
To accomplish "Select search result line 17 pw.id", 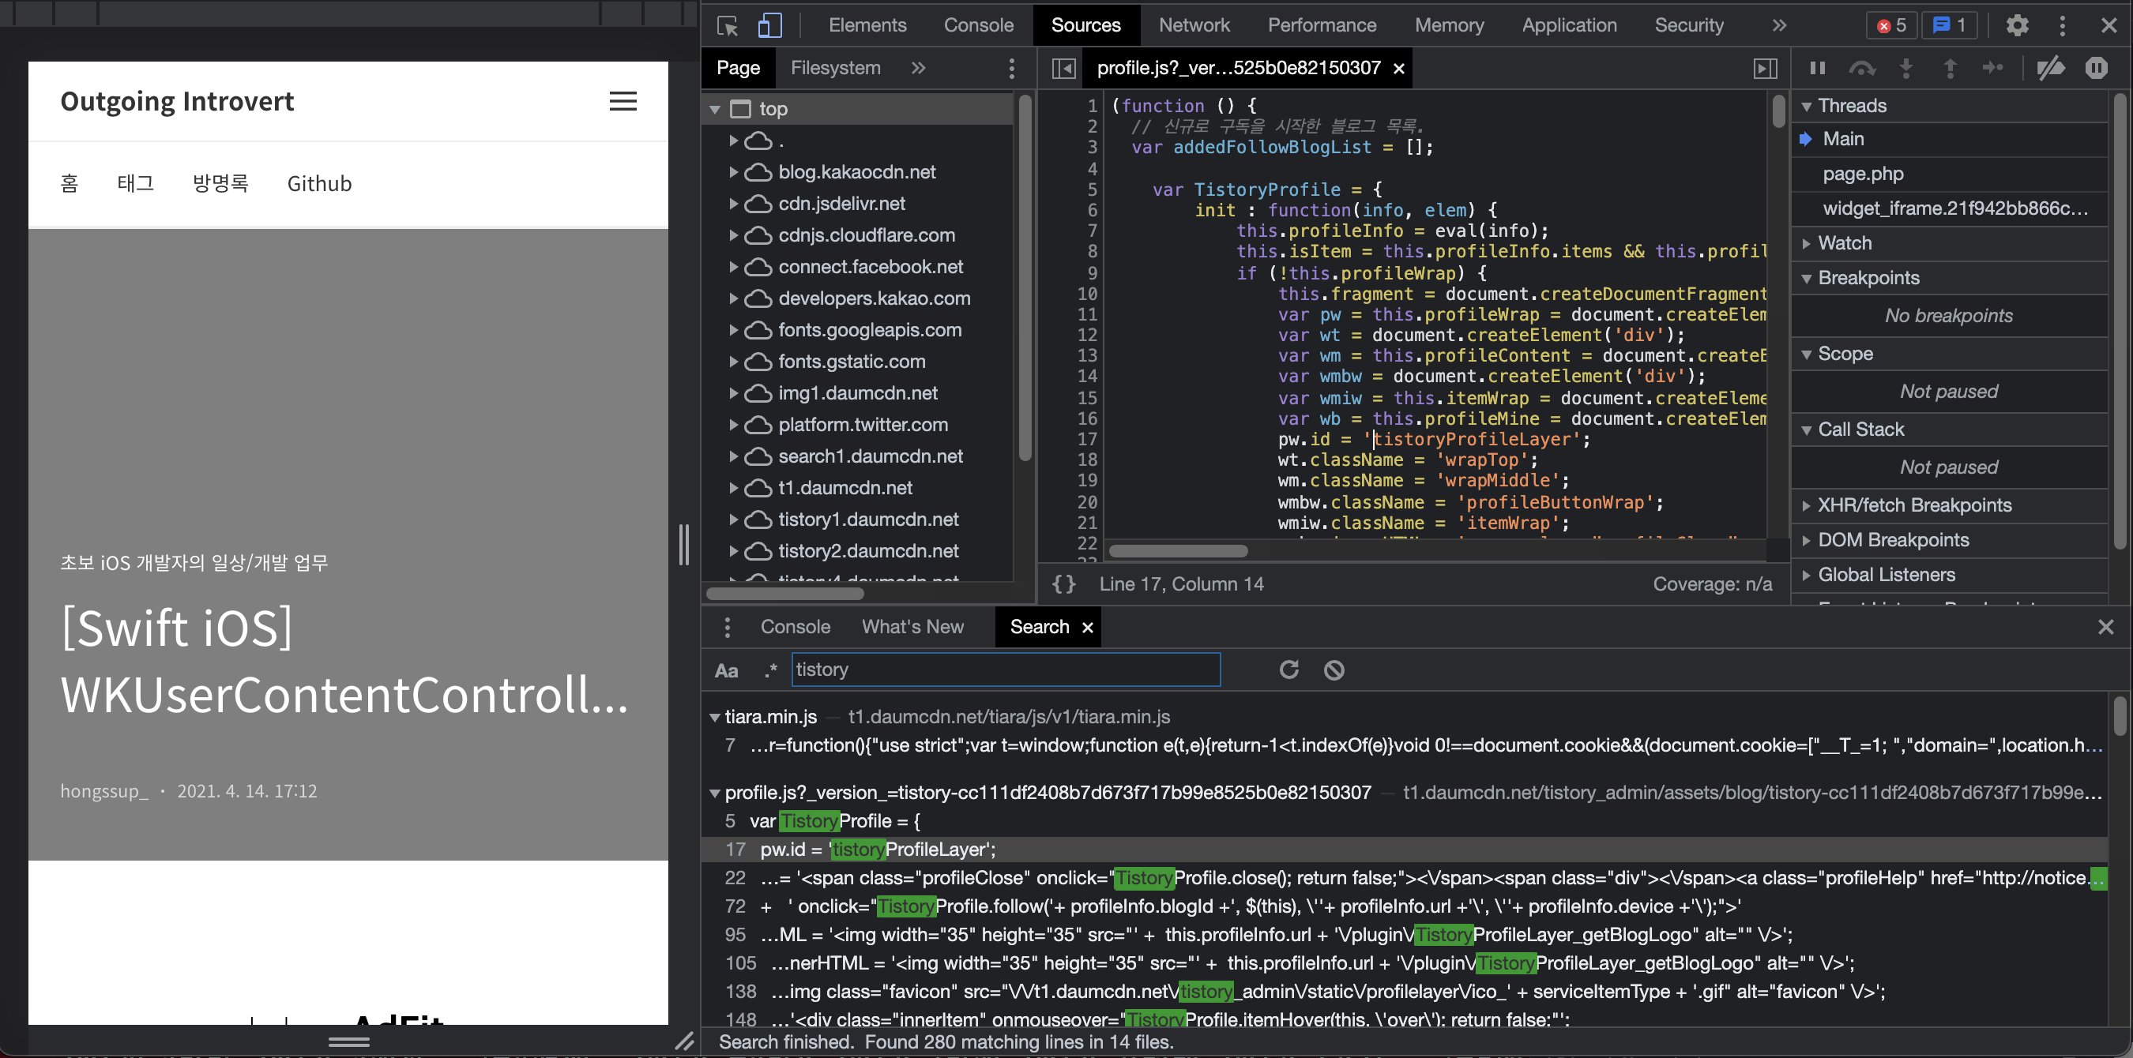I will (x=878, y=850).
